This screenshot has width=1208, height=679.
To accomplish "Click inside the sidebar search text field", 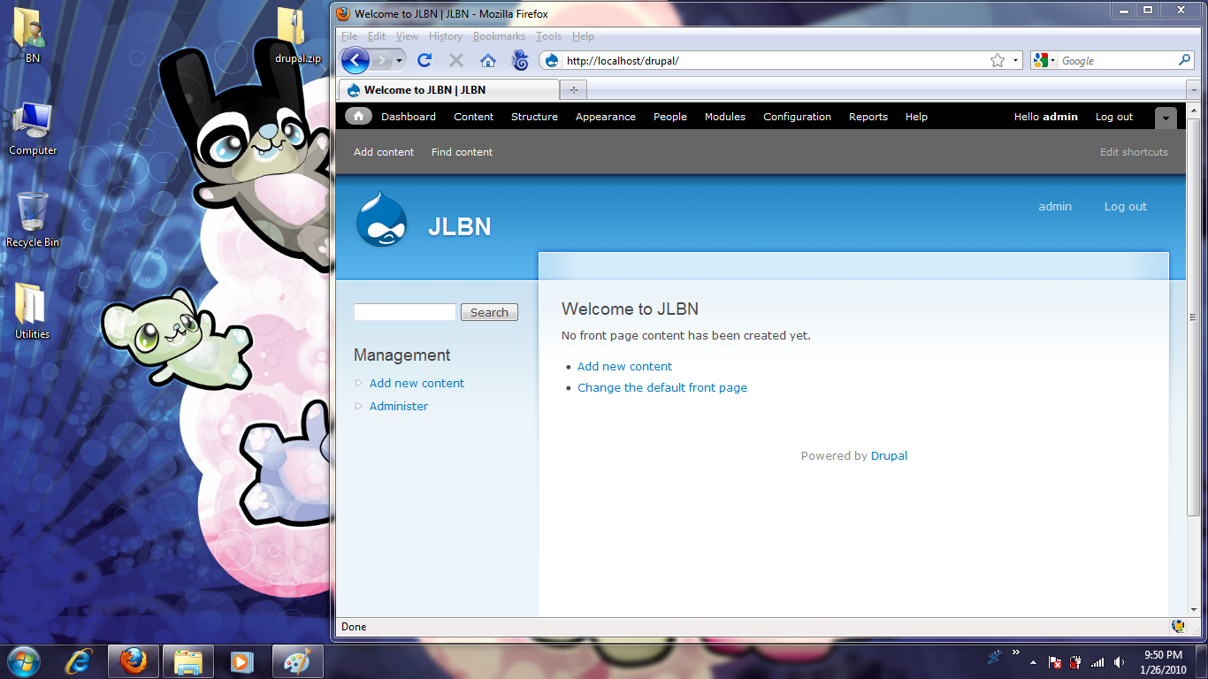I will [404, 312].
